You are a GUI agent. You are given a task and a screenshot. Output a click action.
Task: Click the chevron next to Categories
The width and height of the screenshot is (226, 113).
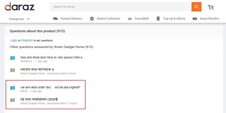(x=28, y=19)
